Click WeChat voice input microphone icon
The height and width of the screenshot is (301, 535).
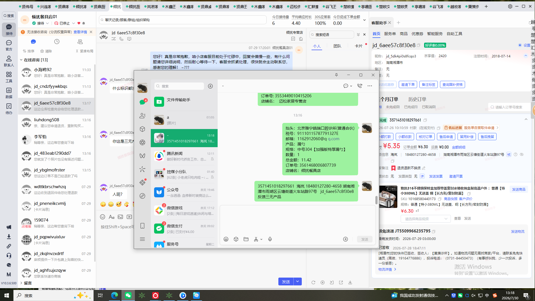pyautogui.click(x=270, y=239)
